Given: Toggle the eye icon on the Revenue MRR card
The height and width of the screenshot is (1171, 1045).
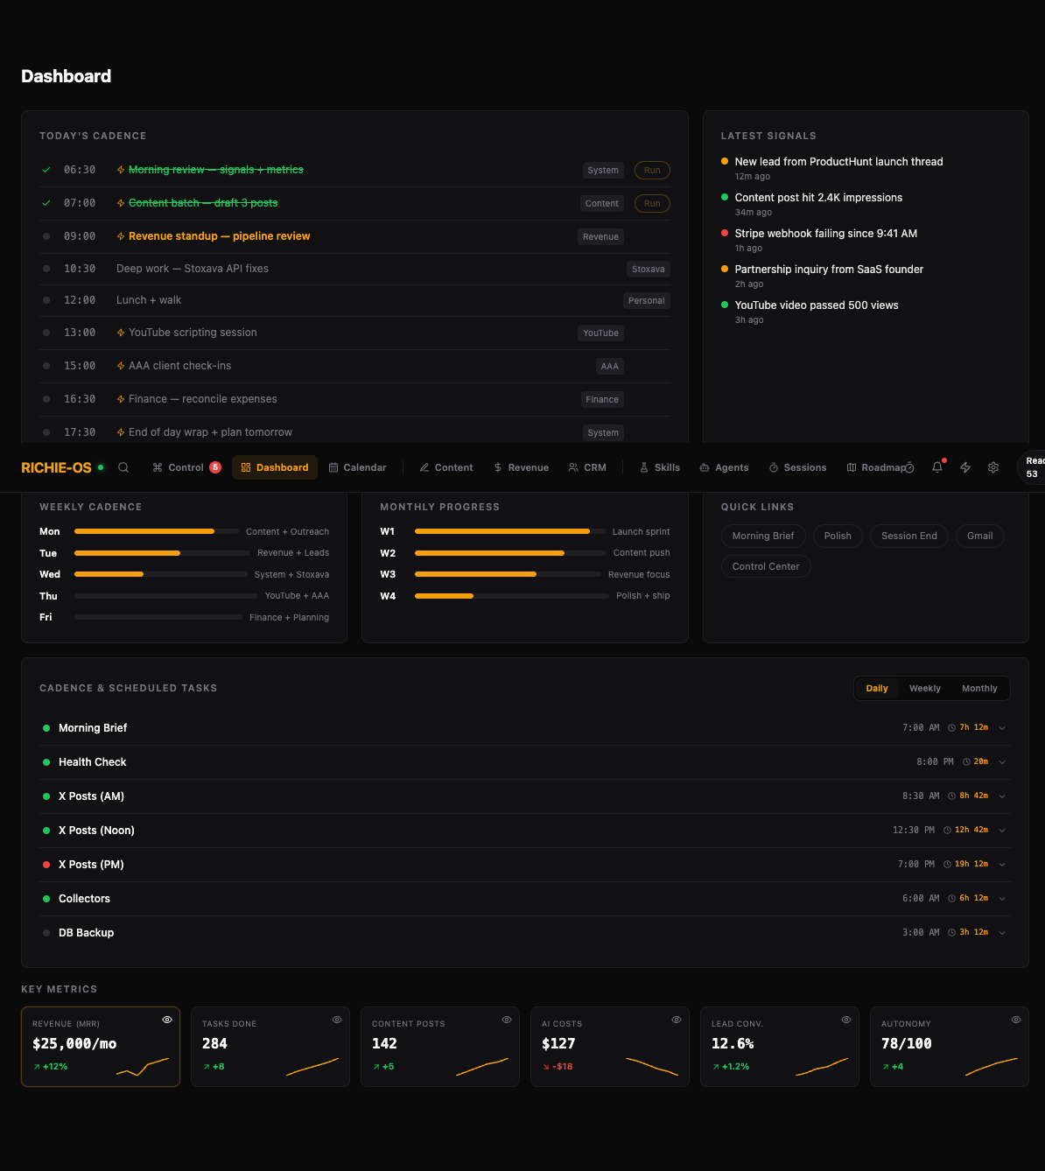Looking at the screenshot, I should [166, 1020].
